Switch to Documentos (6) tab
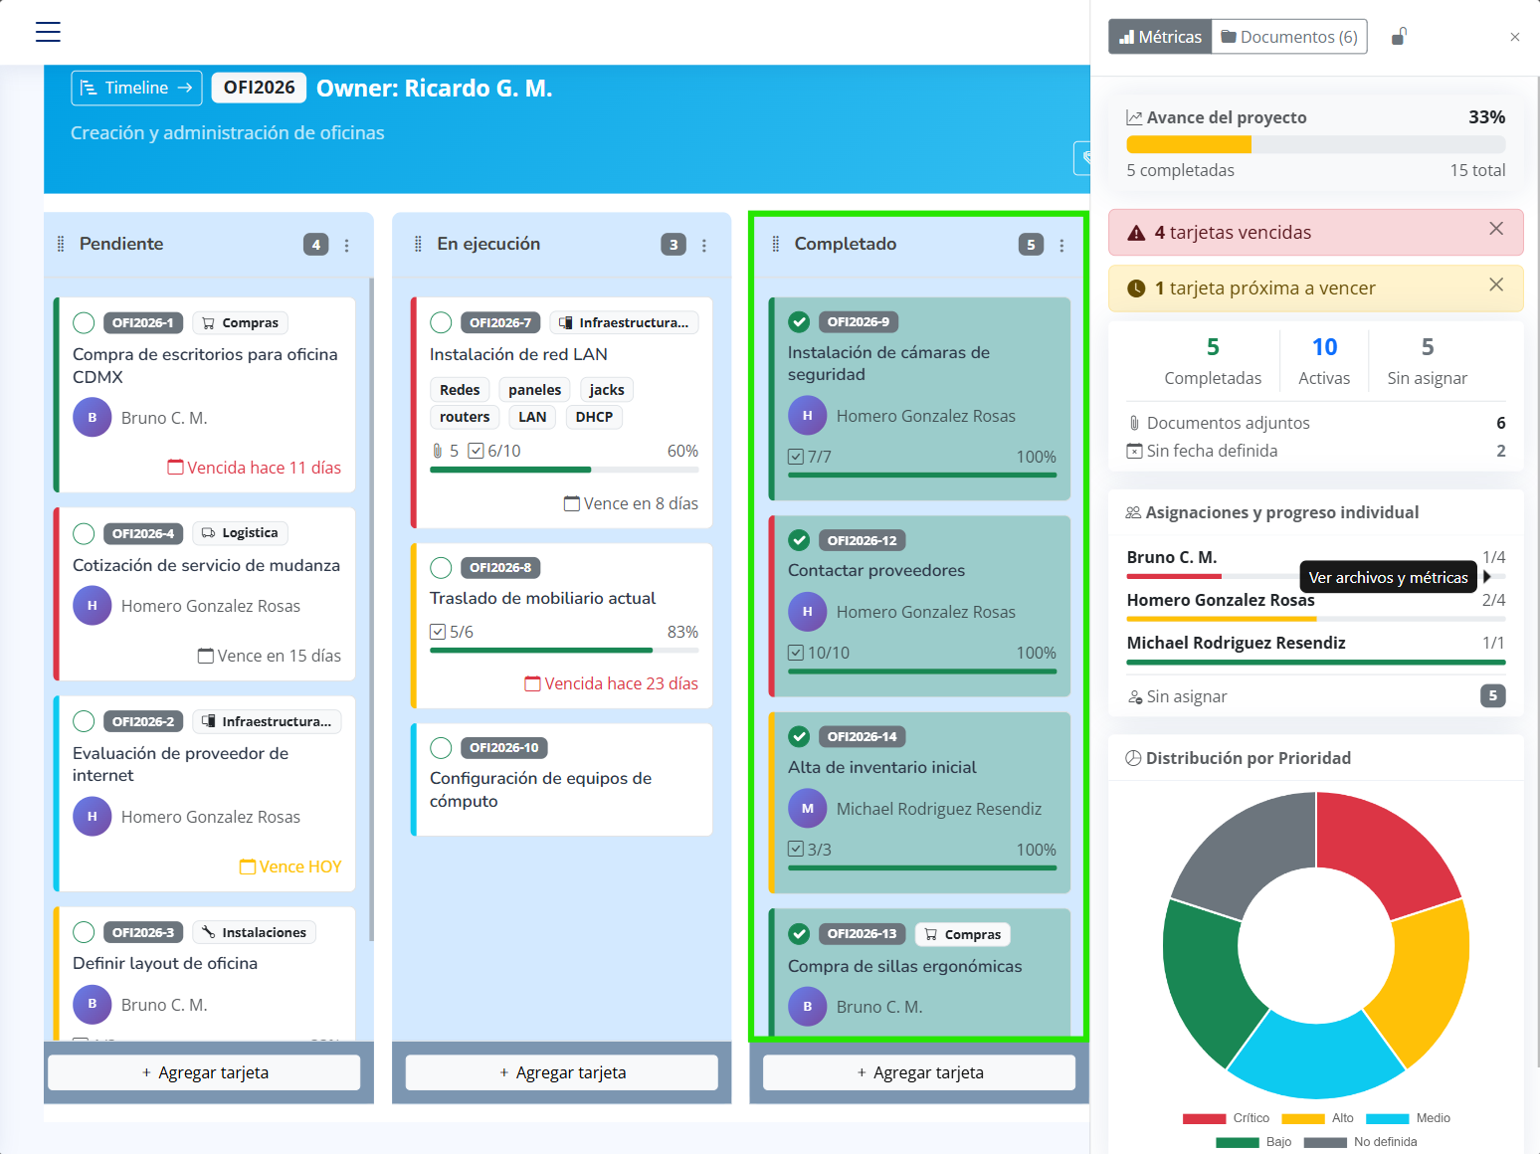Image resolution: width=1540 pixels, height=1154 pixels. [1289, 37]
